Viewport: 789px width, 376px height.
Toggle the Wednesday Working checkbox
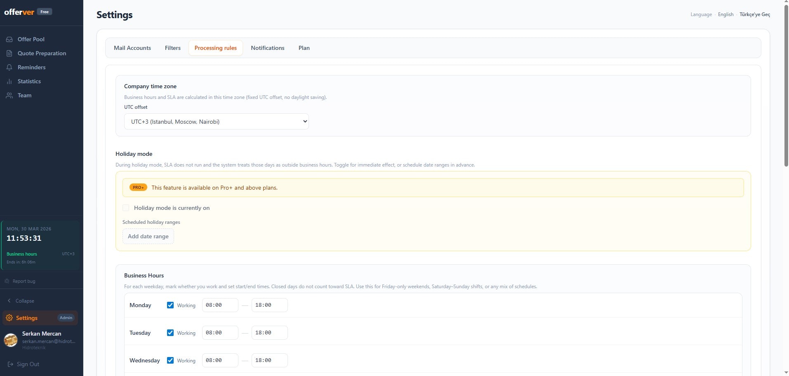tap(170, 360)
